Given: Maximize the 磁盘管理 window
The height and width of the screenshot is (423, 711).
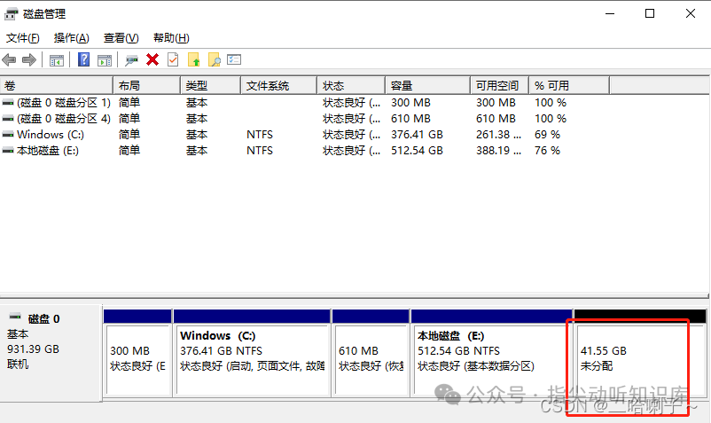Looking at the screenshot, I should pos(650,13).
